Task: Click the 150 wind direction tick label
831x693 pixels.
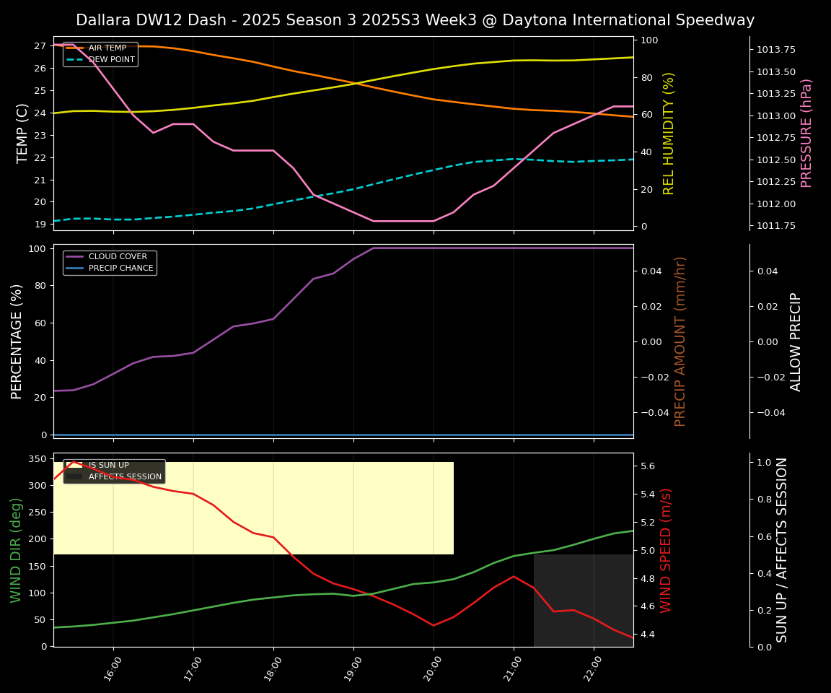Action: (38, 566)
